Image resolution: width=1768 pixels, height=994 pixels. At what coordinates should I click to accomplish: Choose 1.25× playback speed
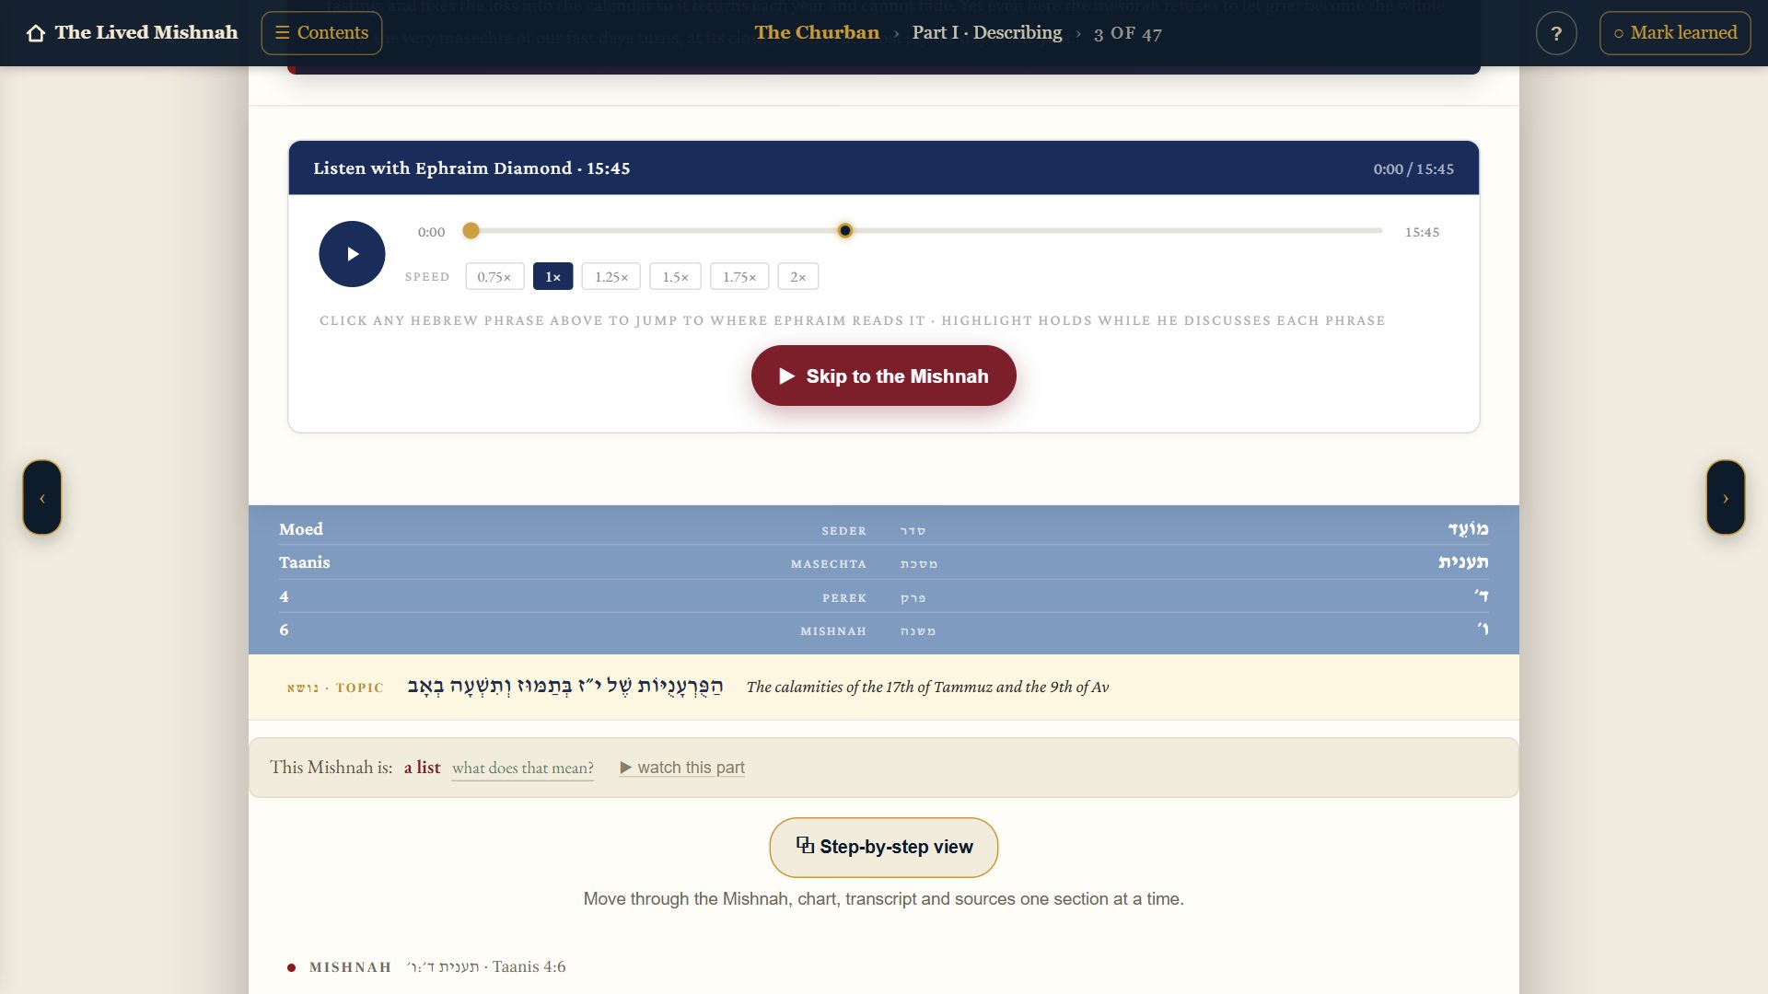611,277
